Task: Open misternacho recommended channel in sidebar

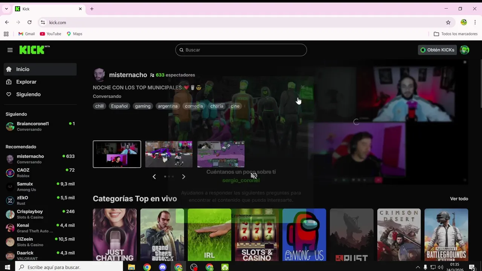Action: tap(40, 159)
